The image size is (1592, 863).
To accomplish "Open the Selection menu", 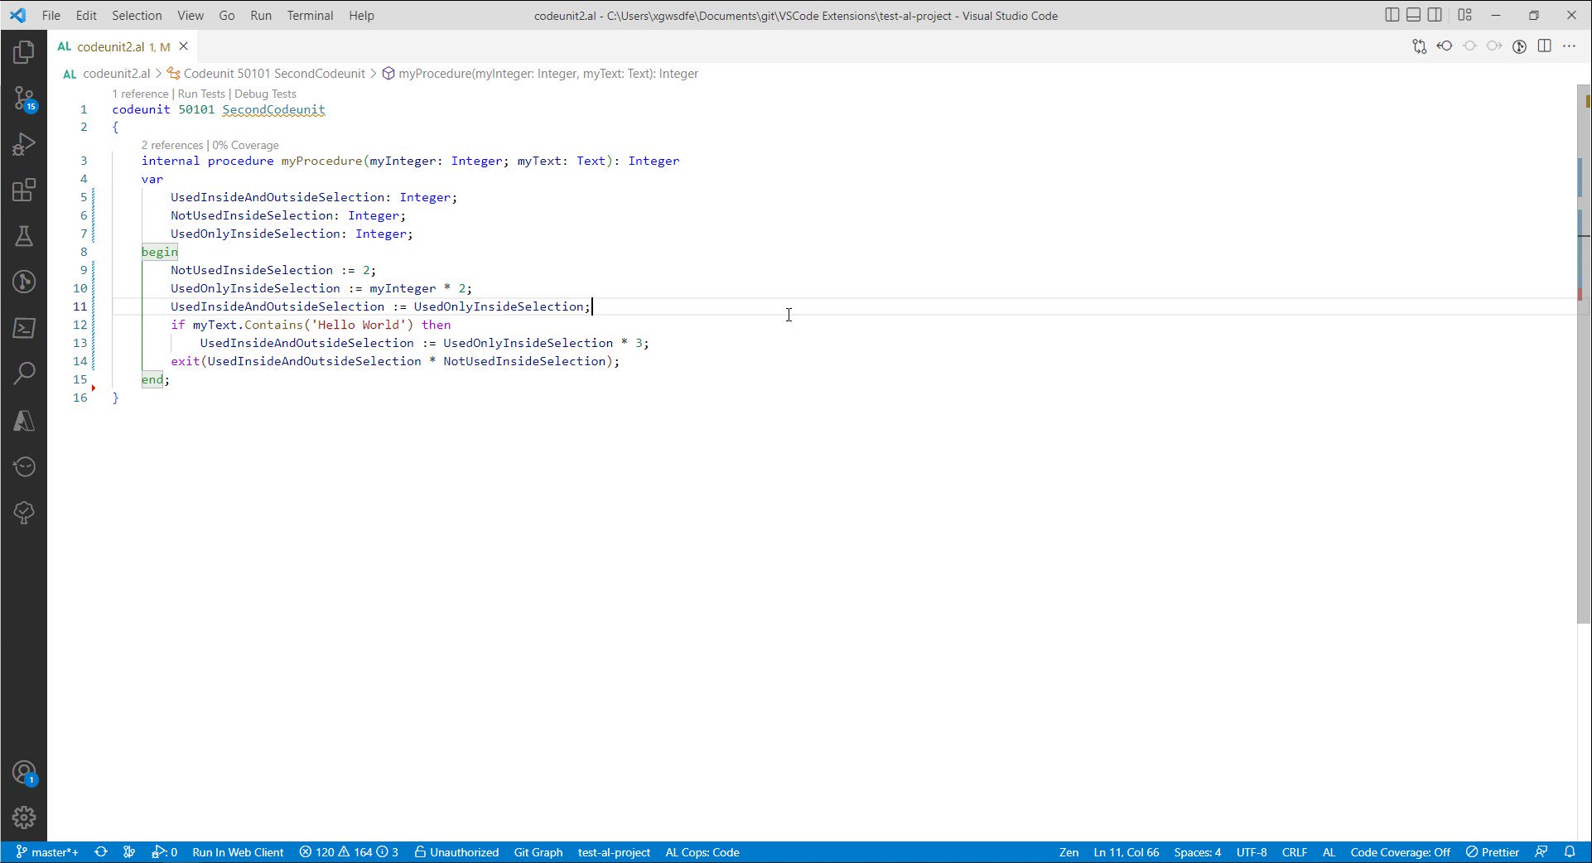I will [x=137, y=15].
